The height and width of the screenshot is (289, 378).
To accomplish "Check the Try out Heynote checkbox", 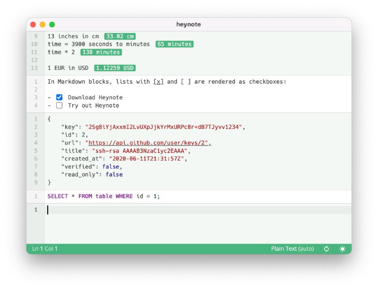I will click(60, 105).
